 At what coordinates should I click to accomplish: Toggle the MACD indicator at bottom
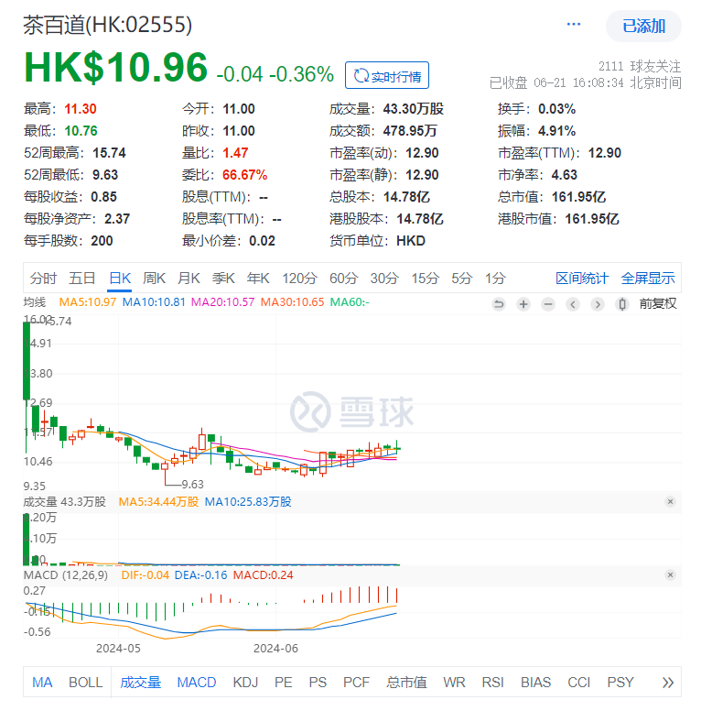coord(197,683)
